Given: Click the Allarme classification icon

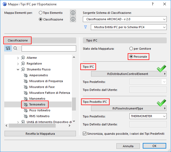Looking at the screenshot, I should [23, 58].
